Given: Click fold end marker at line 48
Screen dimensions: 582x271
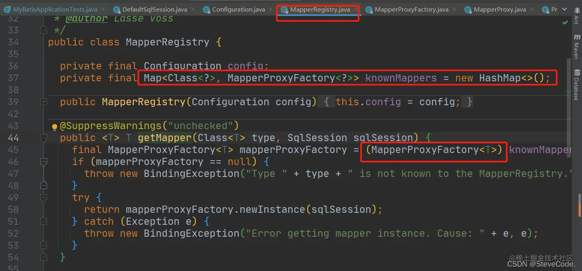Looking at the screenshot, I should 44,185.
